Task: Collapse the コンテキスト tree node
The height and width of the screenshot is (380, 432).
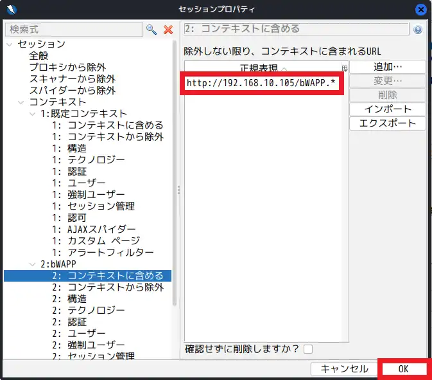Action: tap(21, 102)
